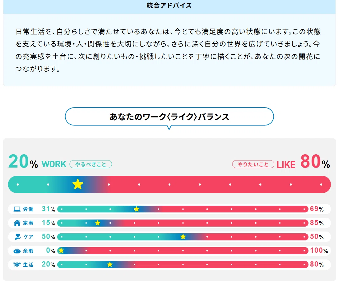Click the plate and cutlery icon beside 生活

pos(17,264)
